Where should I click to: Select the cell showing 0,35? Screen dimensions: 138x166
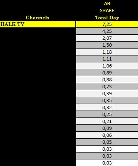tap(107, 100)
